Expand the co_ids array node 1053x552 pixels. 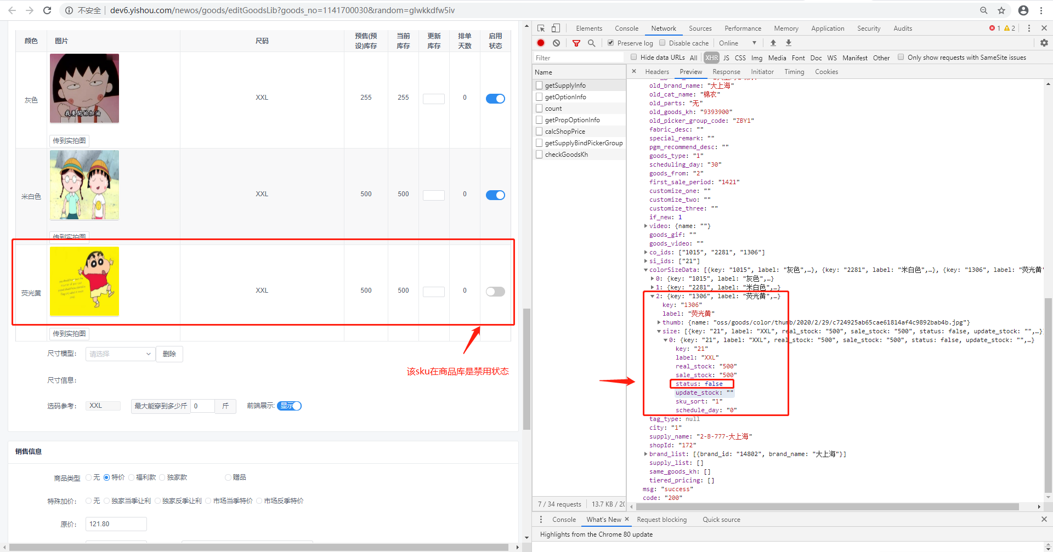click(646, 252)
